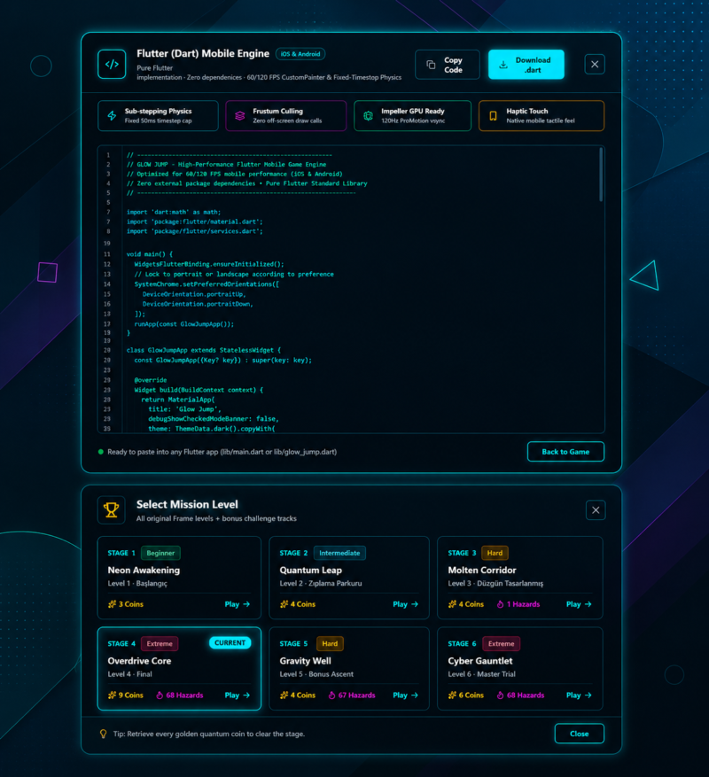709x777 pixels.
Task: Select the Overdrive Core stage title
Action: click(x=139, y=661)
